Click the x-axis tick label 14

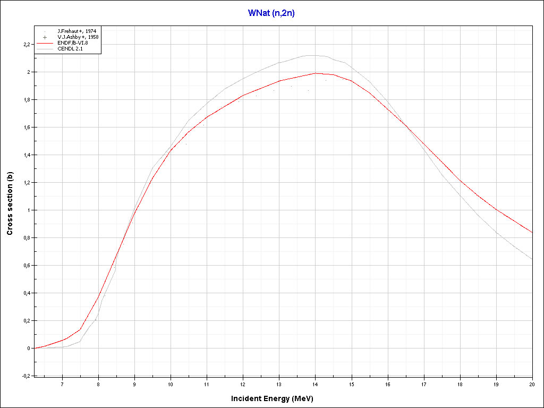(x=315, y=384)
